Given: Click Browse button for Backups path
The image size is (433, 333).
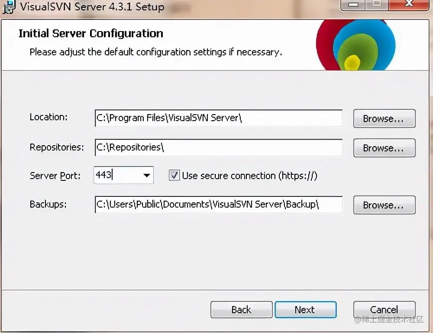Looking at the screenshot, I should tap(384, 205).
